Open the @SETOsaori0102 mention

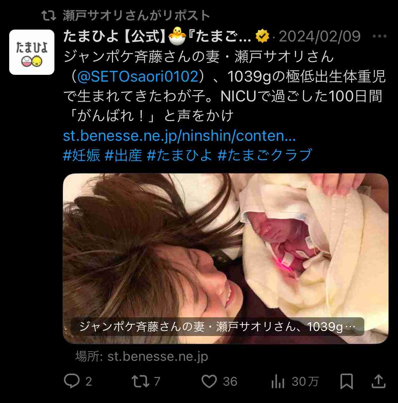138,76
